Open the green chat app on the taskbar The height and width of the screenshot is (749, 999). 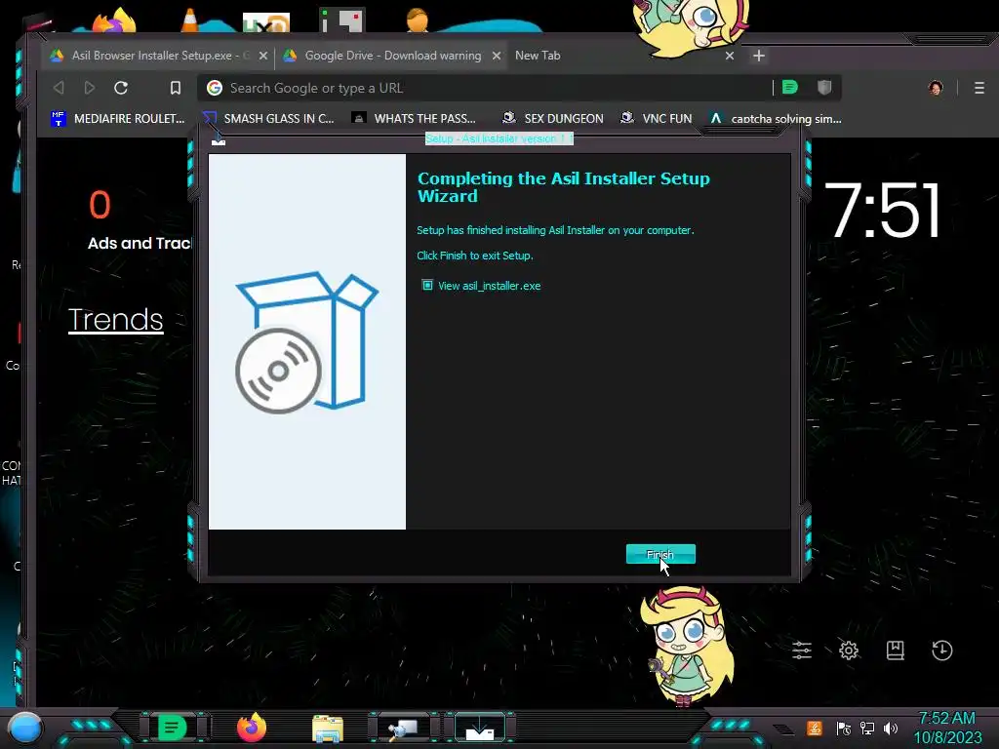click(172, 728)
